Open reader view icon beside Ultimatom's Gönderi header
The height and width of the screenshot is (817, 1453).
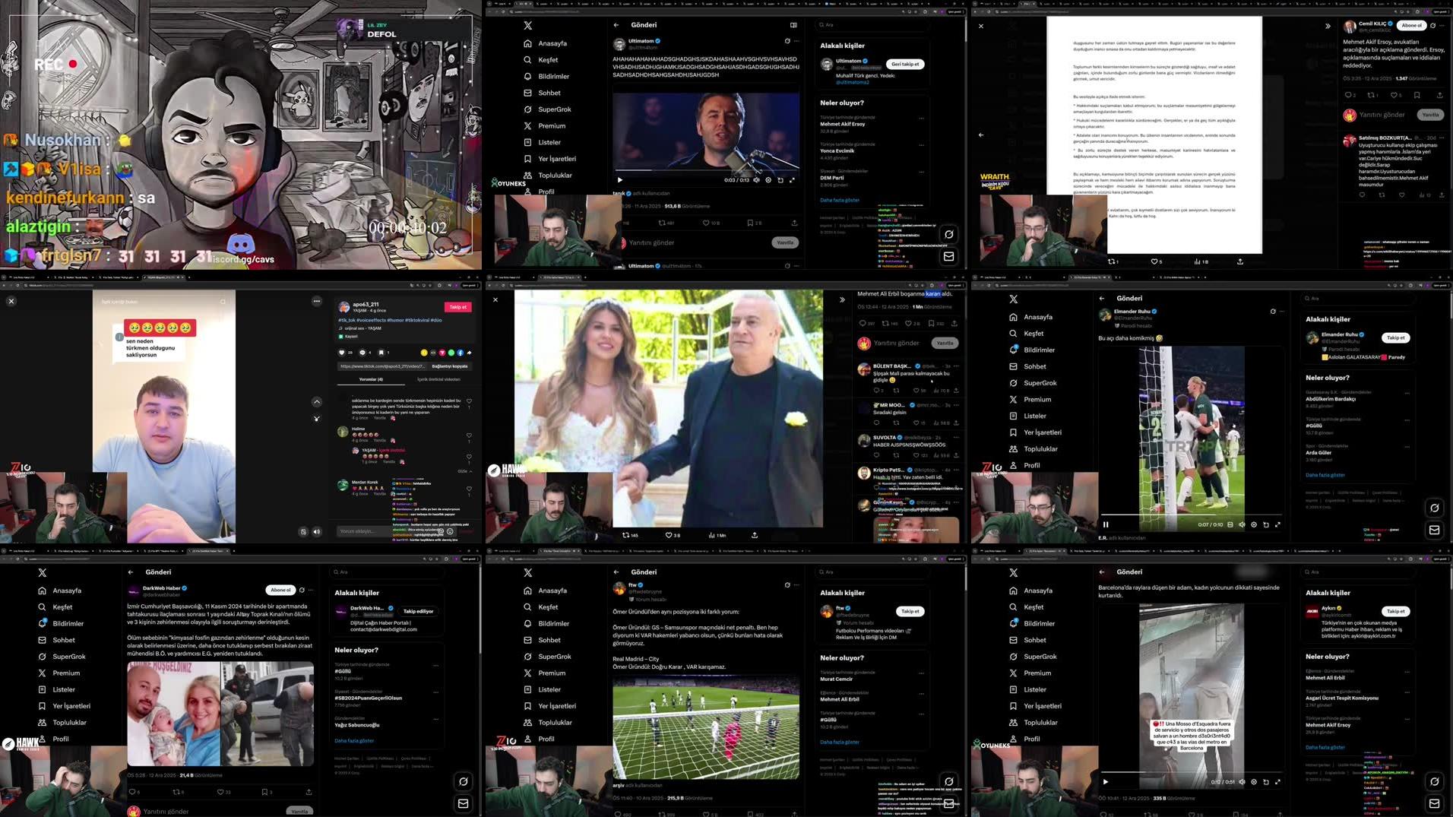793,25
